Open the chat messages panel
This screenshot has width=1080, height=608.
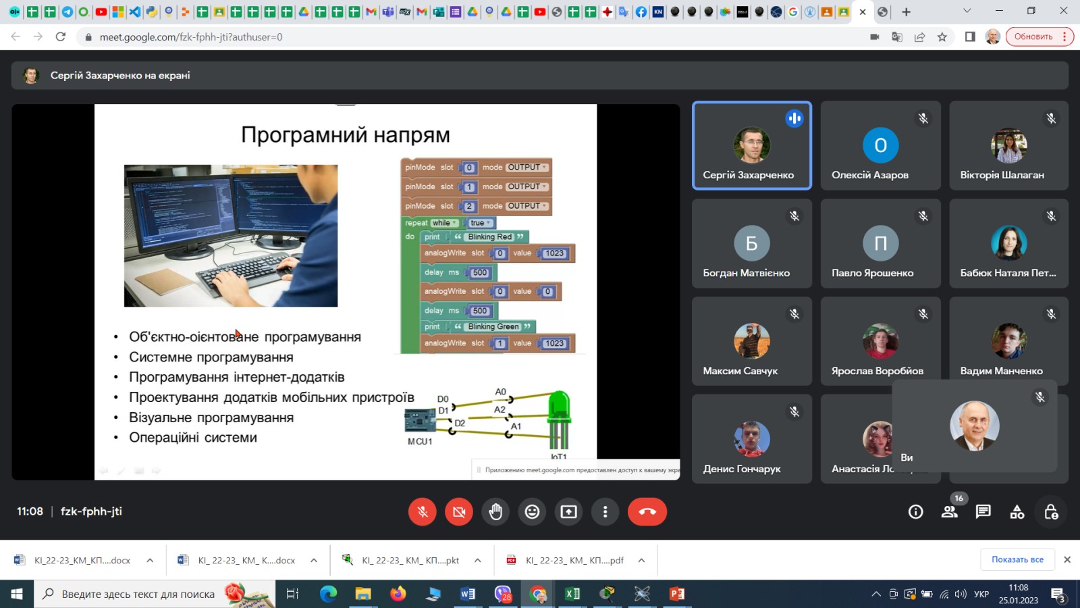point(983,512)
